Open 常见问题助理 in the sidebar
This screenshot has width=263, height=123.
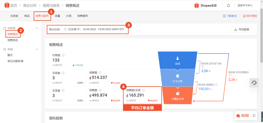tap(15, 61)
